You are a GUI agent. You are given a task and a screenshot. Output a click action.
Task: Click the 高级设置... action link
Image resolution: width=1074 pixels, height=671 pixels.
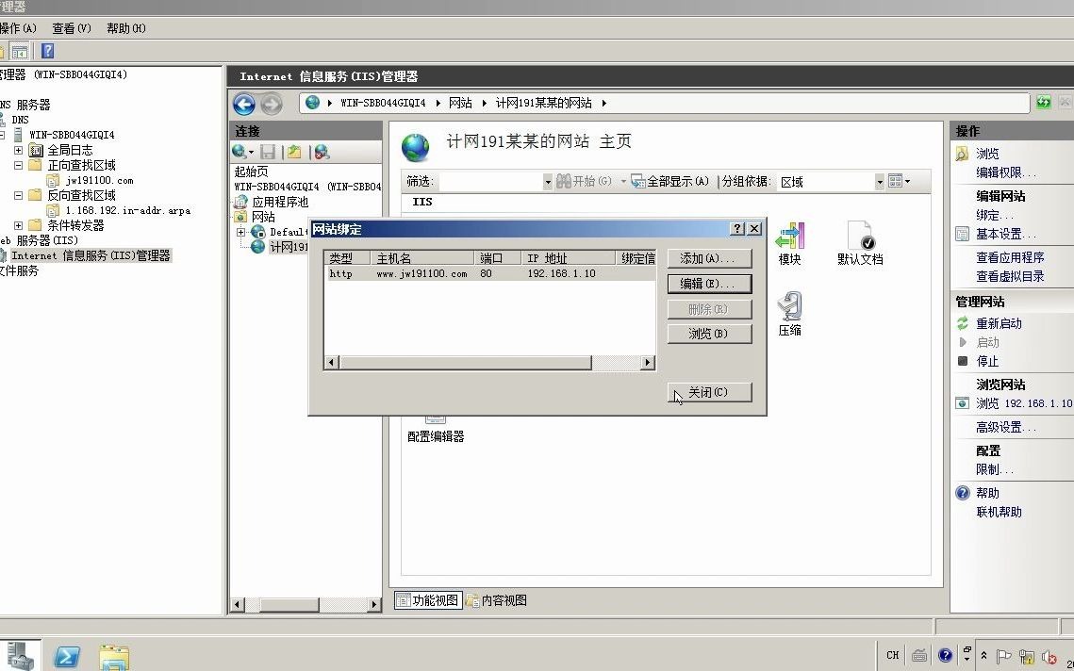tap(1005, 427)
